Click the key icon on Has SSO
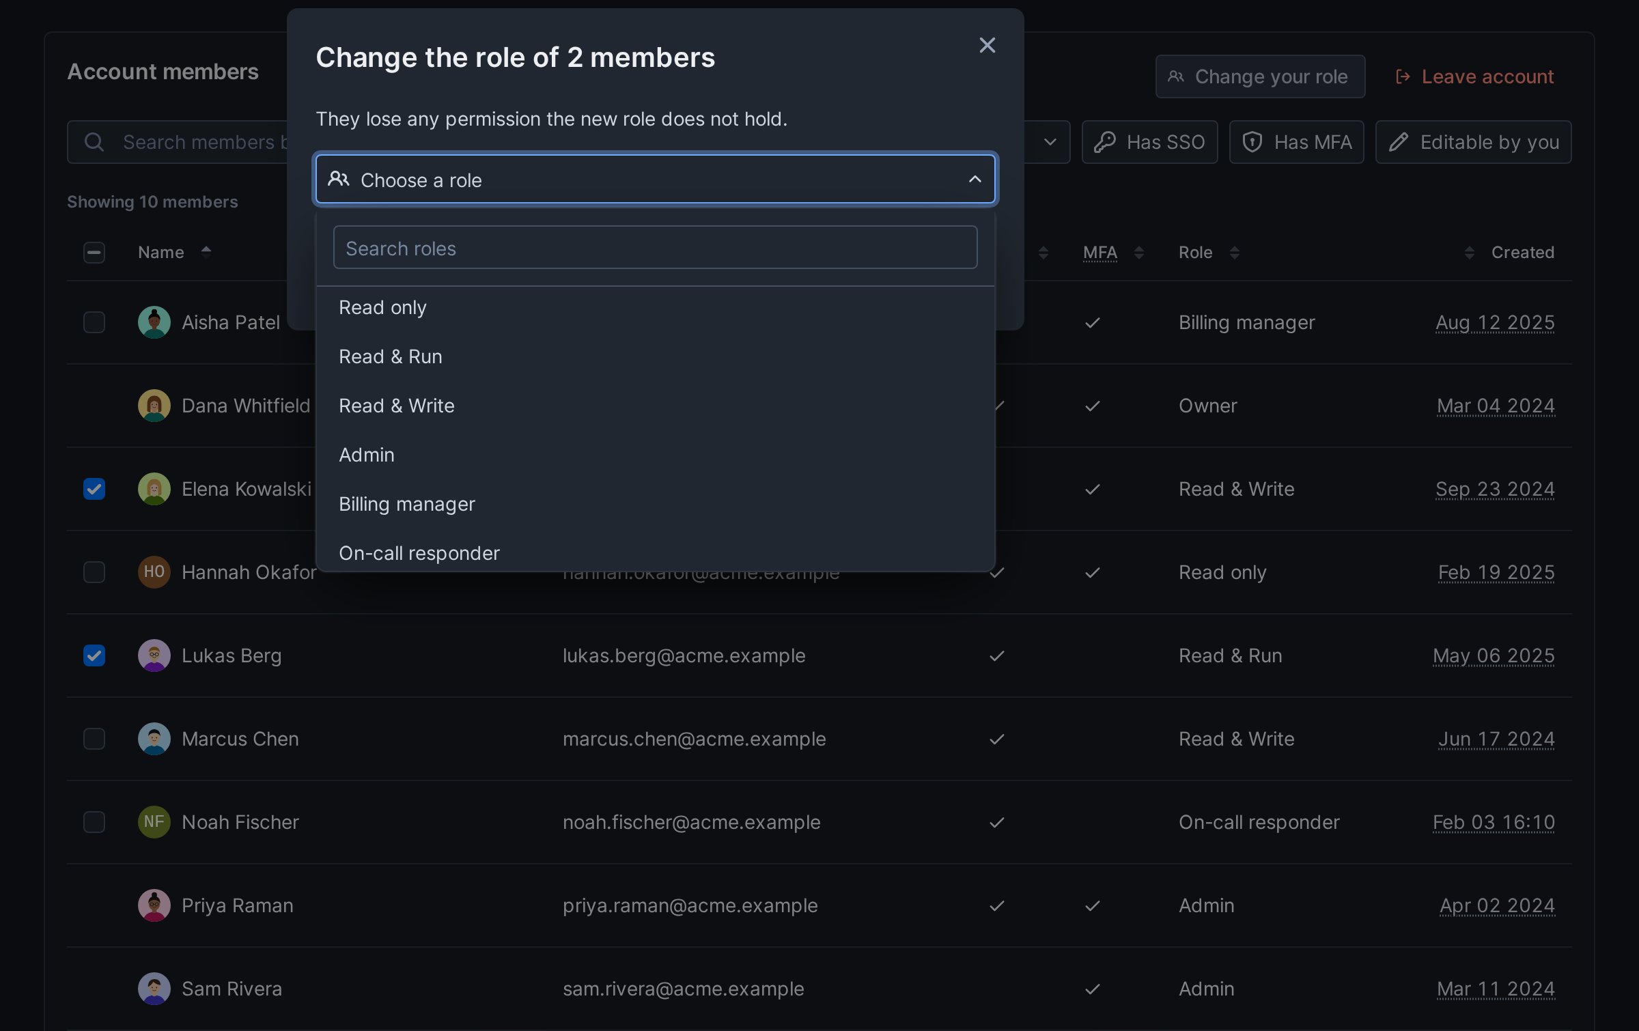Image resolution: width=1639 pixels, height=1031 pixels. [x=1105, y=142]
